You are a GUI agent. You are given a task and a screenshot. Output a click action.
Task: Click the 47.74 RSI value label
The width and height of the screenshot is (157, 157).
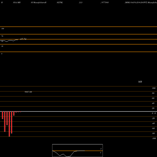point(23,39)
